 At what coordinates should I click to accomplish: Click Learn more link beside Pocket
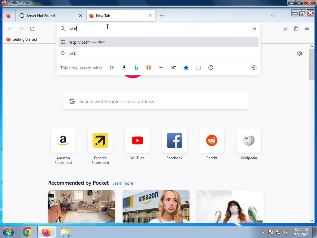[123, 183]
